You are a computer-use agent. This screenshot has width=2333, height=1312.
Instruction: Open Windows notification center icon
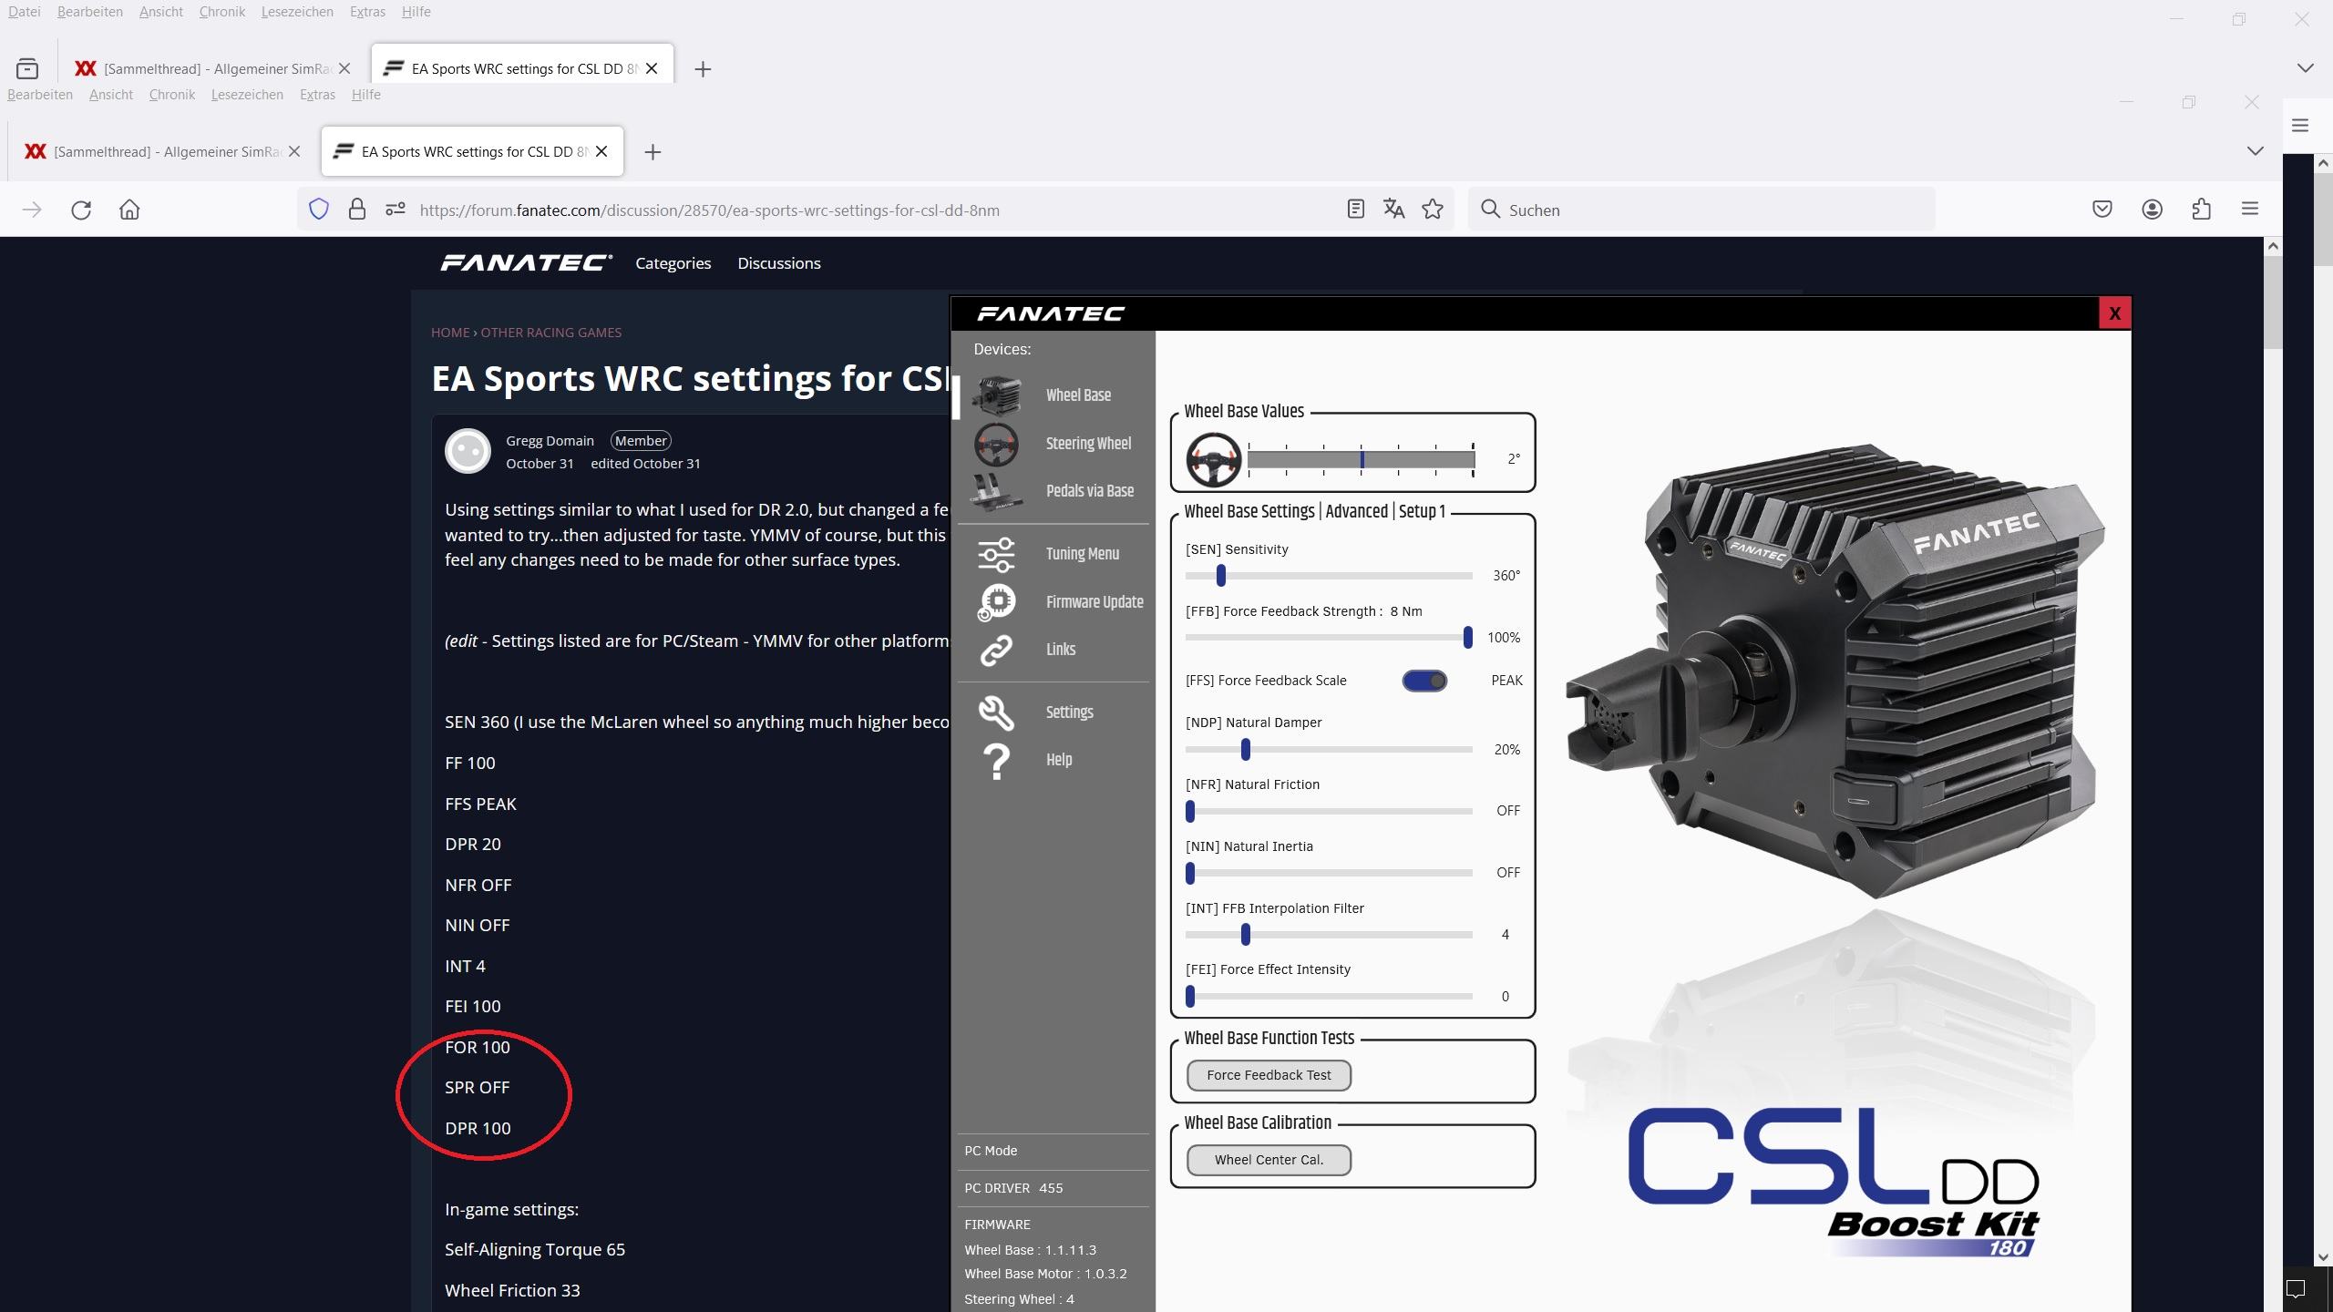coord(2296,1288)
